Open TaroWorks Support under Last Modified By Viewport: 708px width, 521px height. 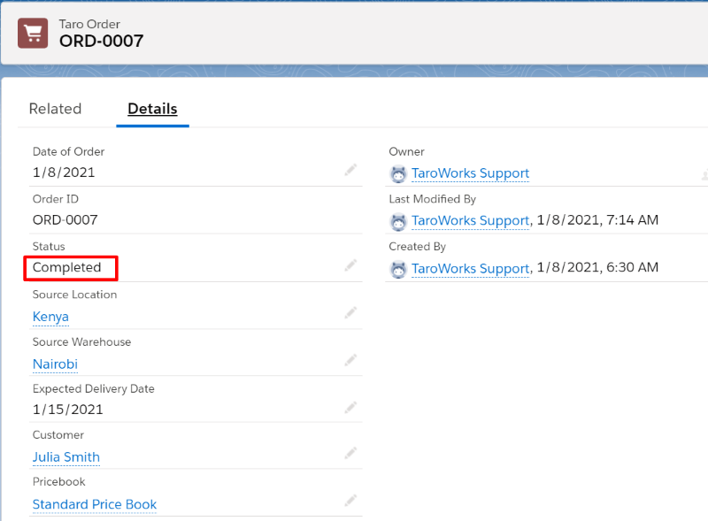(x=470, y=221)
